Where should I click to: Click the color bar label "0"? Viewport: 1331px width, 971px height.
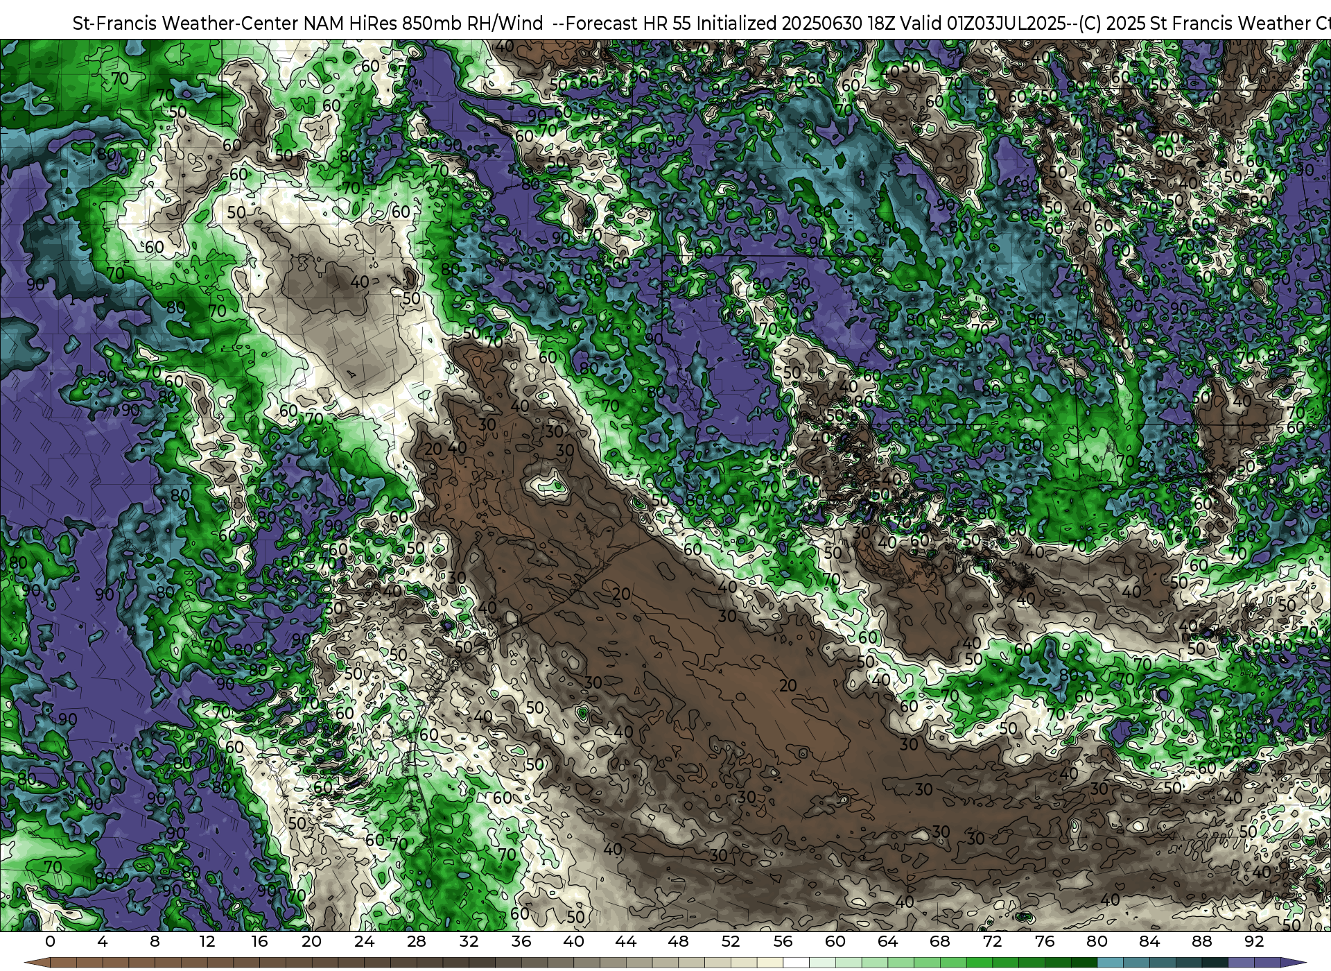coord(50,942)
